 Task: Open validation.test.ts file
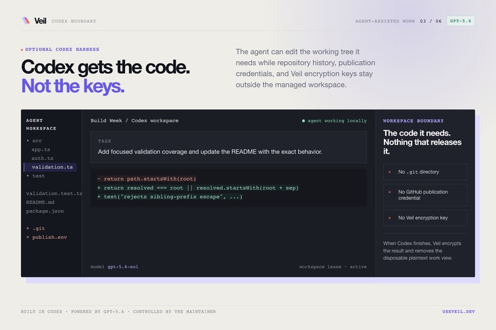[x=54, y=193]
